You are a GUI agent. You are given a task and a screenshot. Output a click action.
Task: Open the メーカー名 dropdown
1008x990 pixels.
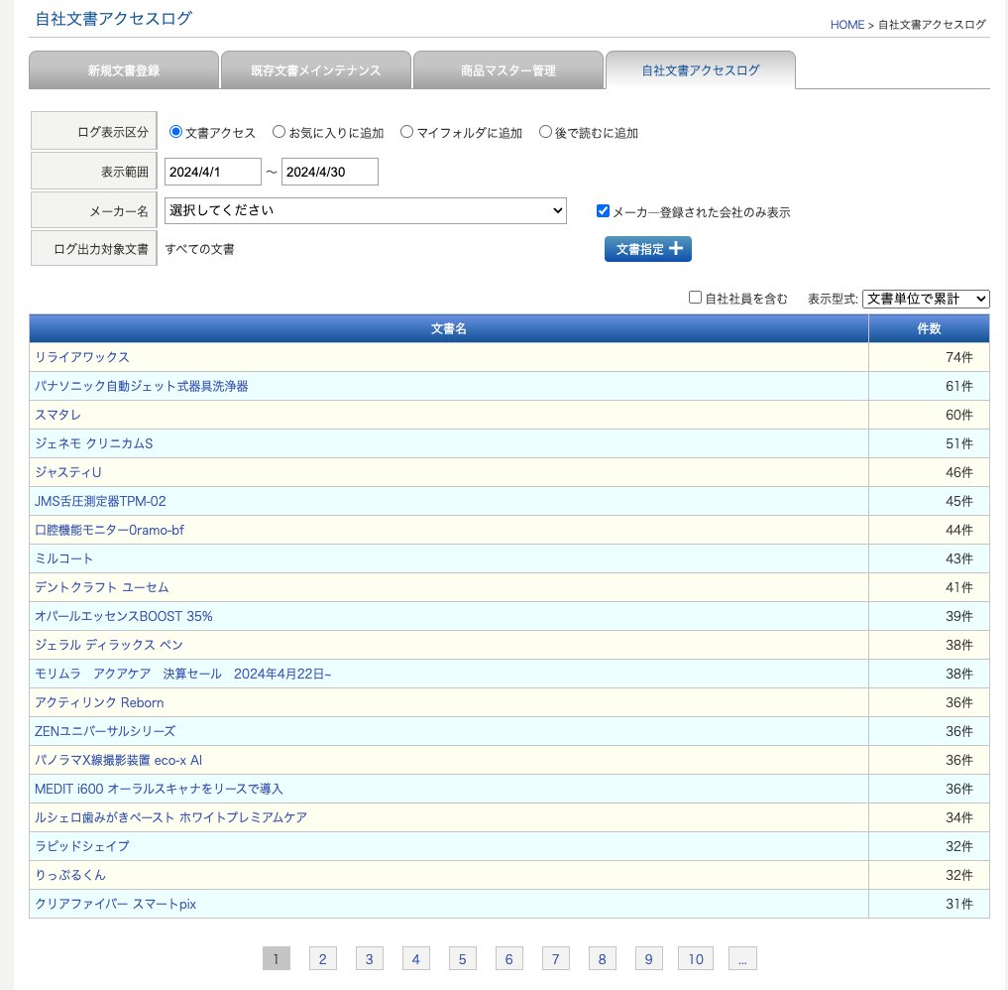tap(365, 210)
